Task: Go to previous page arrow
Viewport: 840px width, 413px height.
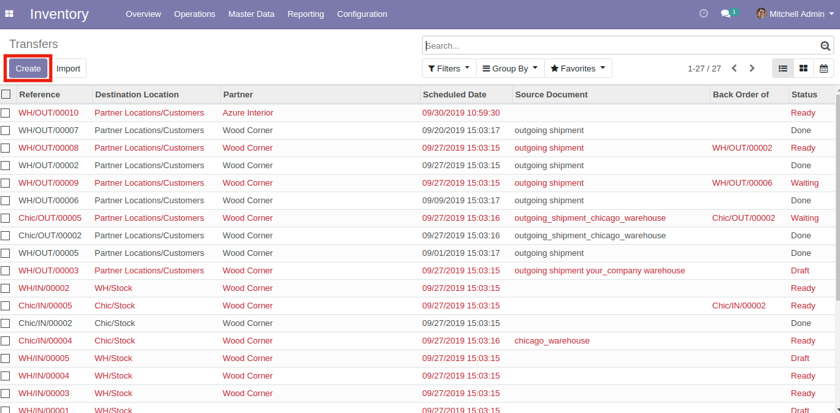Action: pos(735,68)
